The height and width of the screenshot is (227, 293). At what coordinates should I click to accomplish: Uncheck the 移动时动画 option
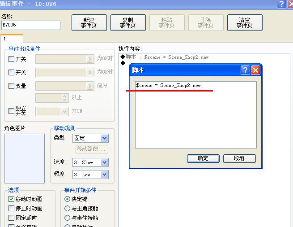tap(11, 199)
